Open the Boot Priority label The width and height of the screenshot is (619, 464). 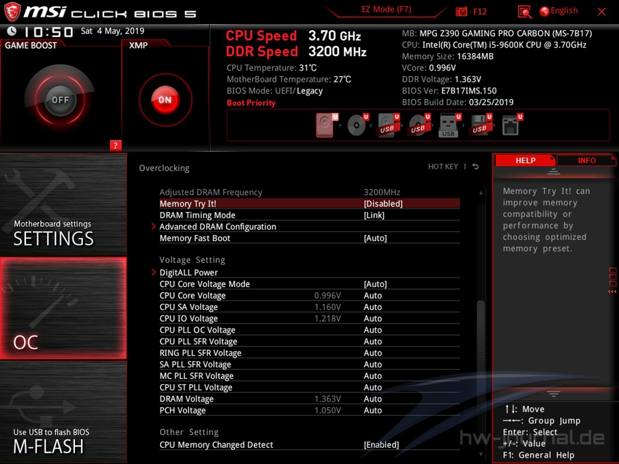(x=251, y=103)
